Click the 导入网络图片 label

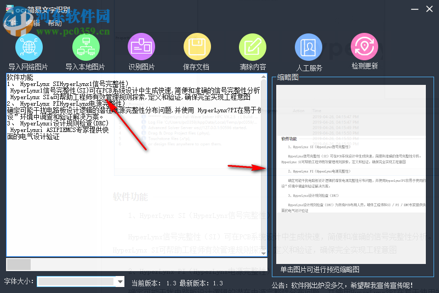(28, 67)
